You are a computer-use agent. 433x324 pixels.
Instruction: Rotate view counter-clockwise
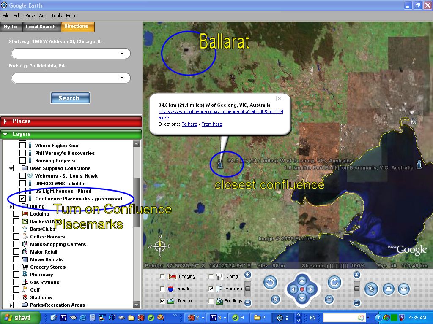pos(270,282)
